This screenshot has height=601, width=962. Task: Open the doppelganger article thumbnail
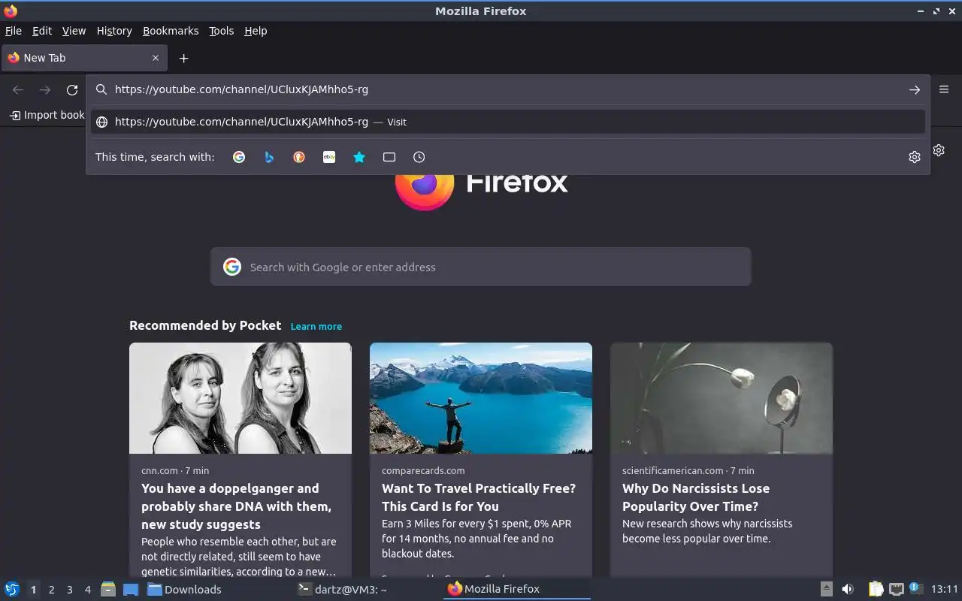click(240, 398)
